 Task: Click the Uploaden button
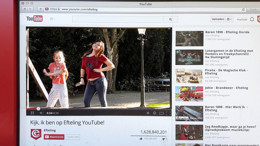tap(218, 19)
